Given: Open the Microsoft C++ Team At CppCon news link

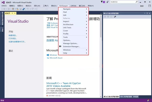Looking at the screenshot, I should [x=64, y=84].
